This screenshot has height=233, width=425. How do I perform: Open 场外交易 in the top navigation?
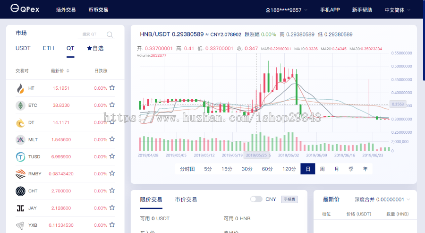point(66,10)
